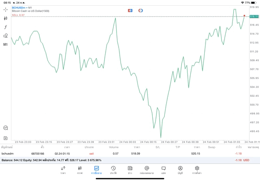Click the chart zoom search icon at bottom-left
Image resolution: width=260 pixels, height=181 pixels.
(x=5, y=128)
